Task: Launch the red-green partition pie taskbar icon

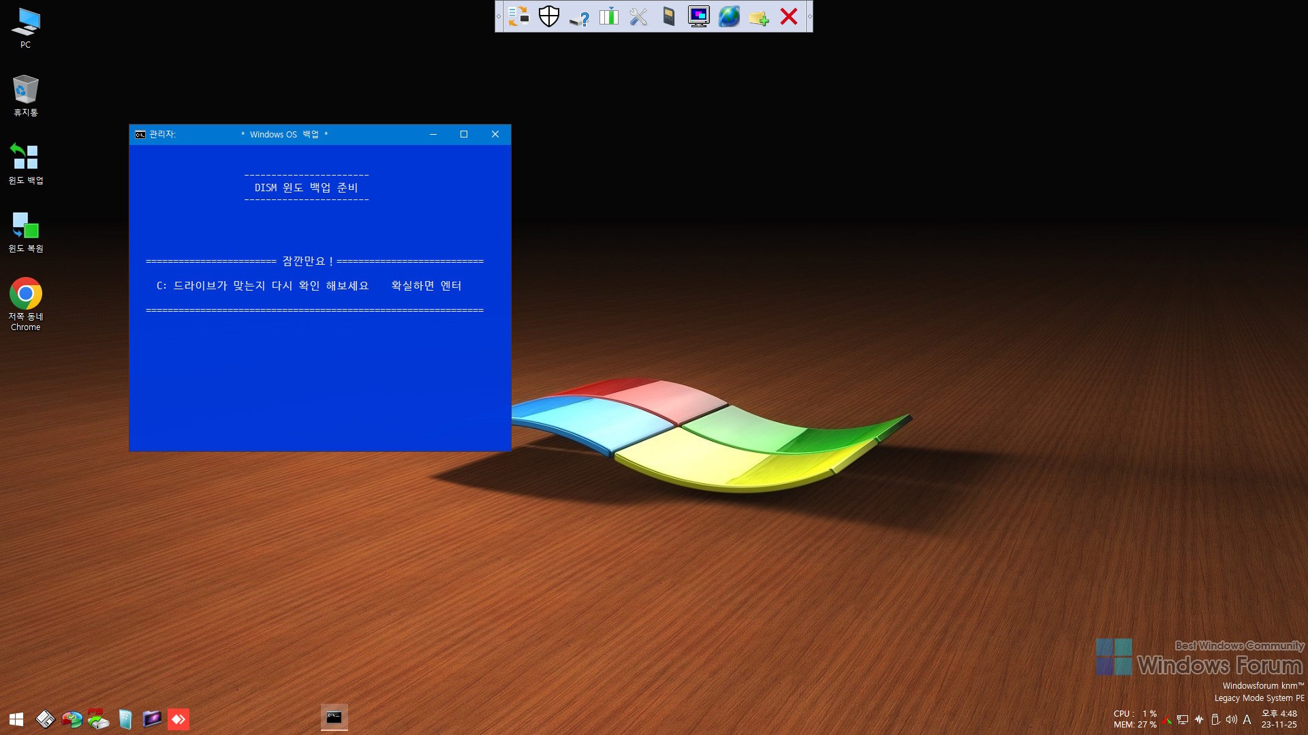Action: point(72,719)
